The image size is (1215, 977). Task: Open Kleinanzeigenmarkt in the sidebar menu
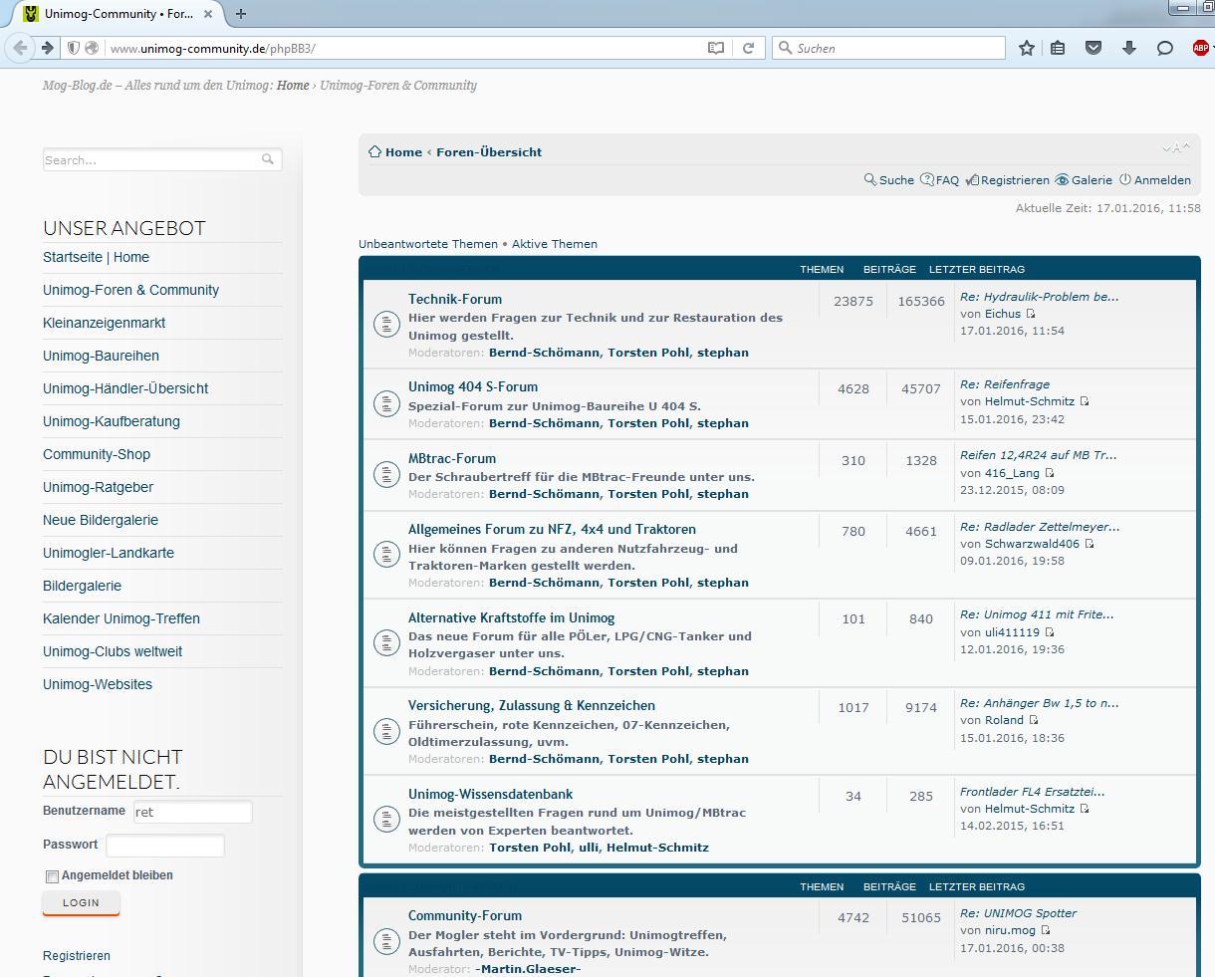tap(105, 323)
